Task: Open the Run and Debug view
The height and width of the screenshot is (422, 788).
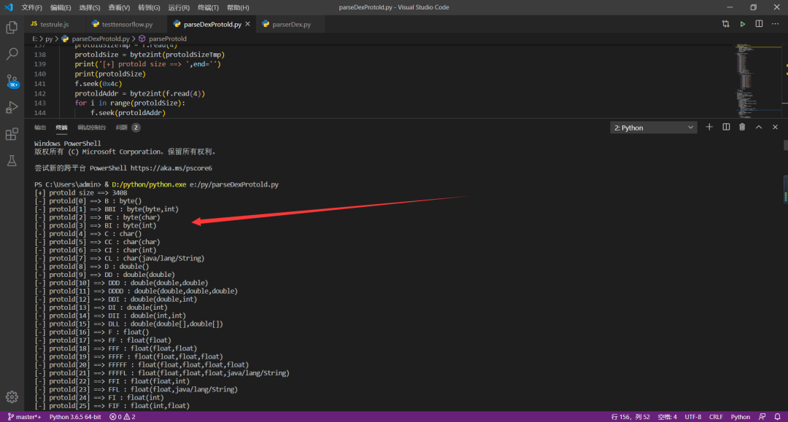Action: coord(12,107)
